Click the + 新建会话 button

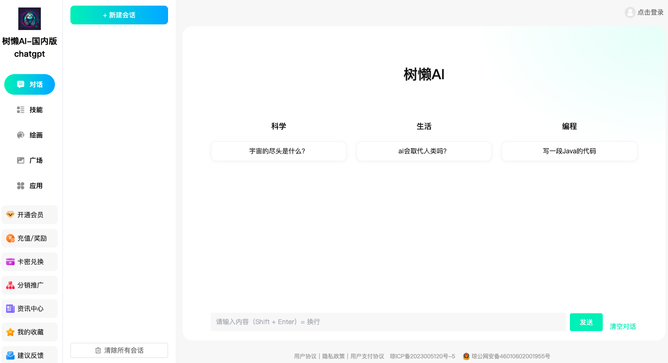click(119, 15)
